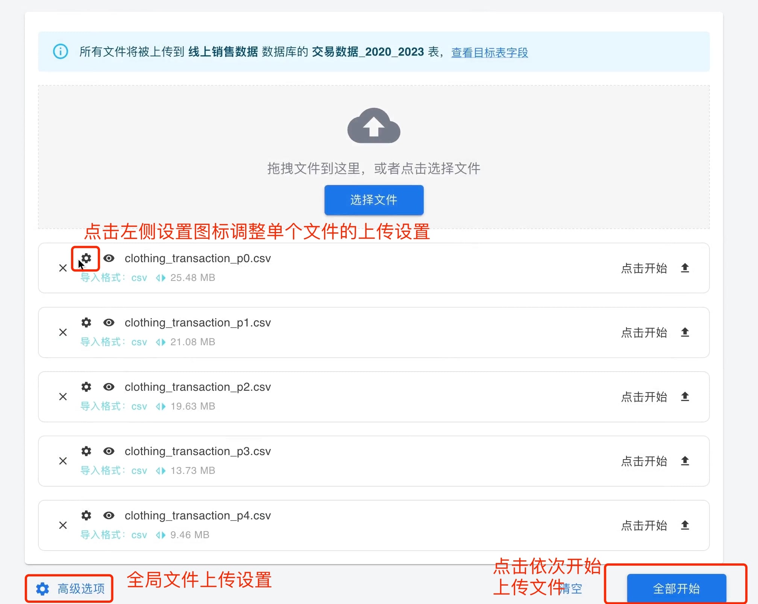Open the 查看目标表字段 link
Image resolution: width=758 pixels, height=604 pixels.
(489, 53)
